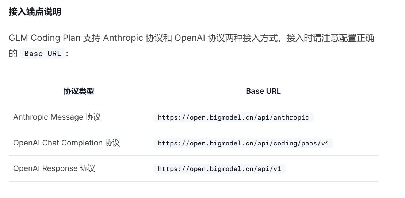Select the OpenAI Response 协议 cell
This screenshot has height=198, width=405.
click(x=54, y=168)
